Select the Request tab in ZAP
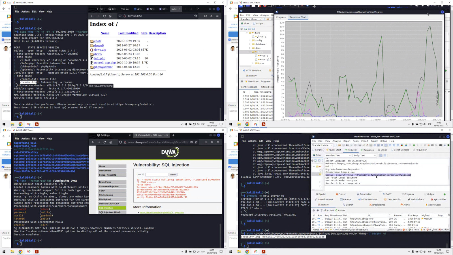453x255 pixels. 351,150
